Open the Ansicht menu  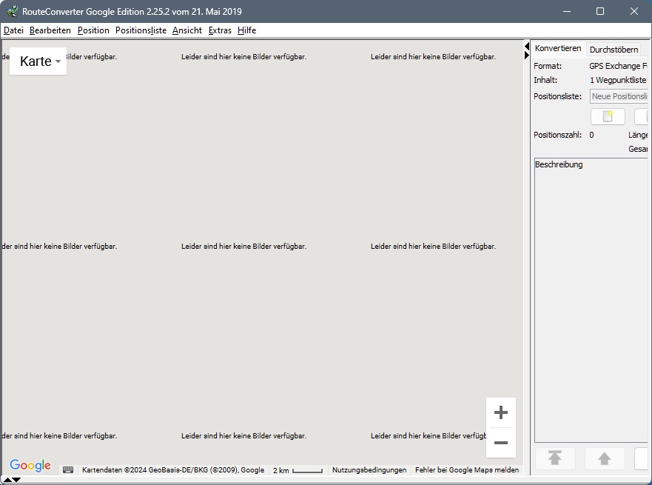(x=187, y=30)
